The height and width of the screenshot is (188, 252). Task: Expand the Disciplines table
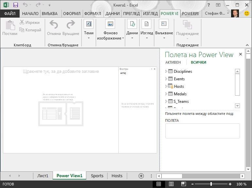tap(166, 71)
